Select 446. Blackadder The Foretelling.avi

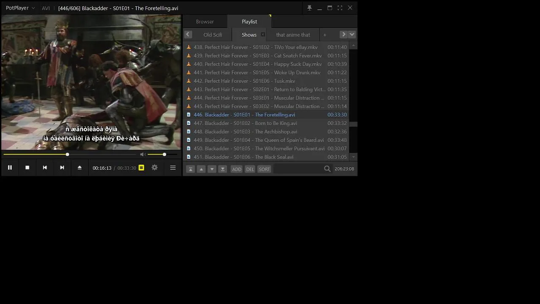pos(267,115)
